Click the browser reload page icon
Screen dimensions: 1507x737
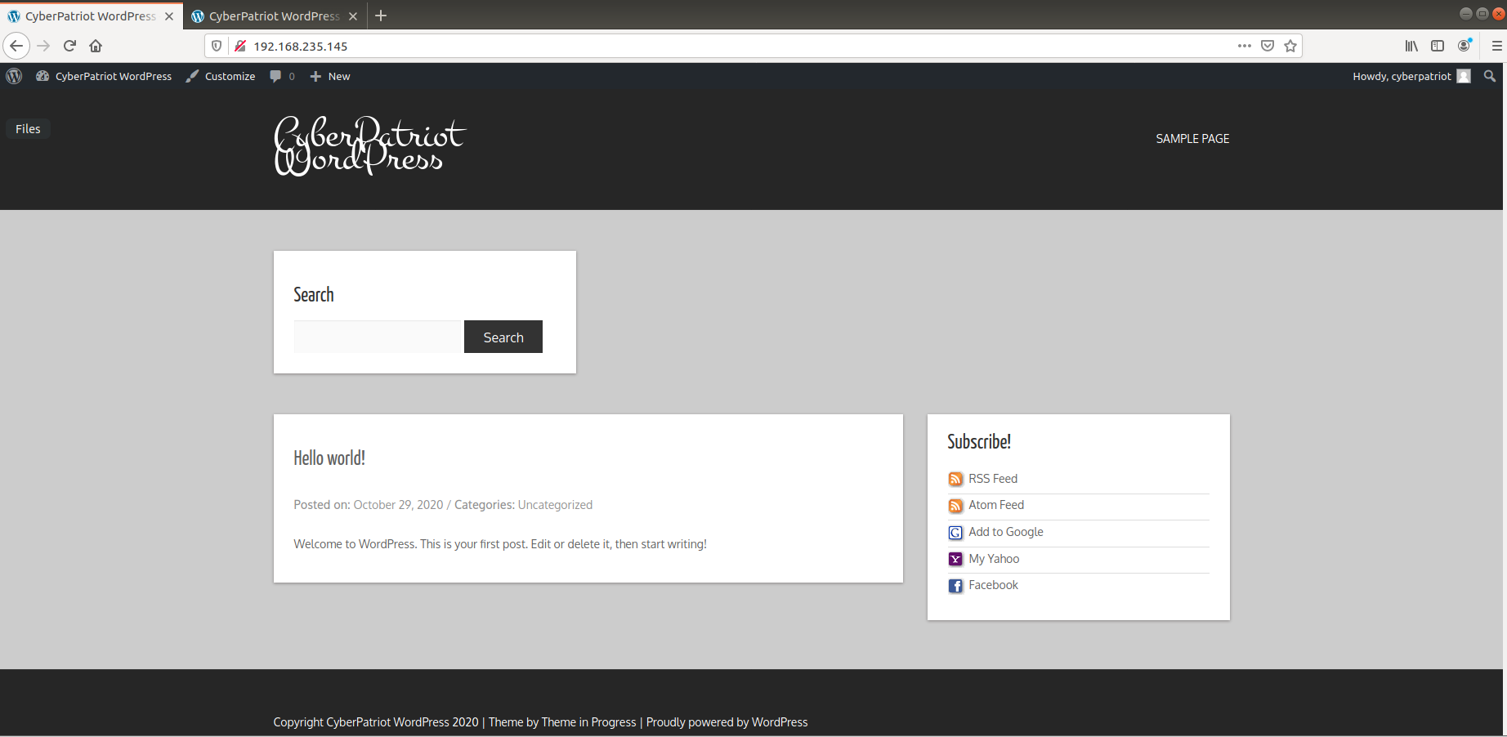point(69,46)
